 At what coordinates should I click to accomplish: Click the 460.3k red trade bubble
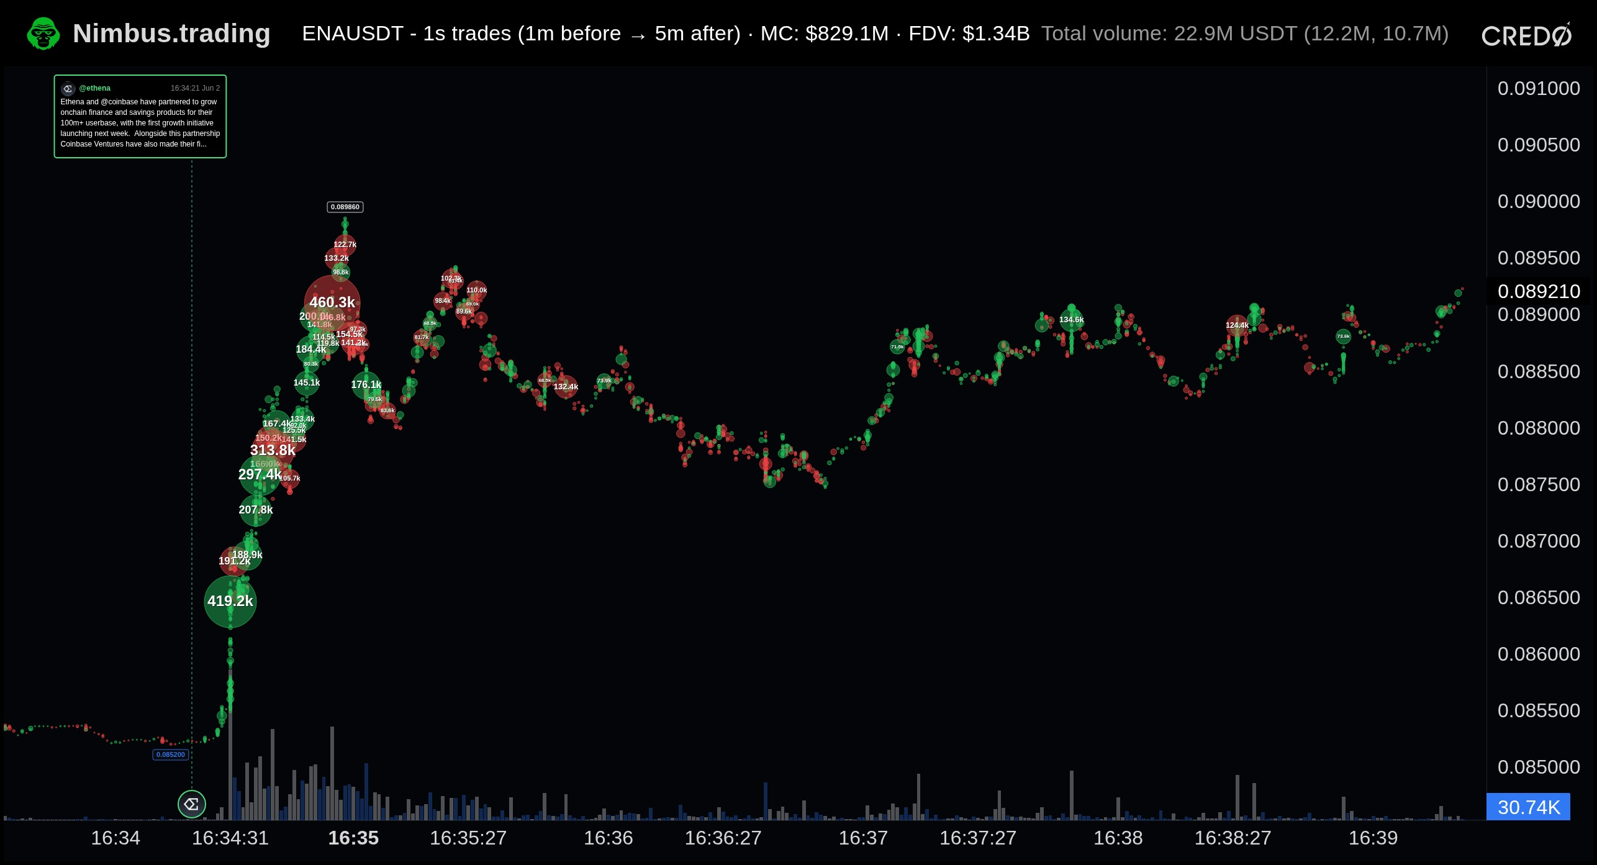pos(332,302)
